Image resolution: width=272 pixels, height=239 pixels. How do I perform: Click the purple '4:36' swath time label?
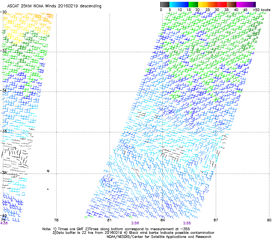coord(4,223)
